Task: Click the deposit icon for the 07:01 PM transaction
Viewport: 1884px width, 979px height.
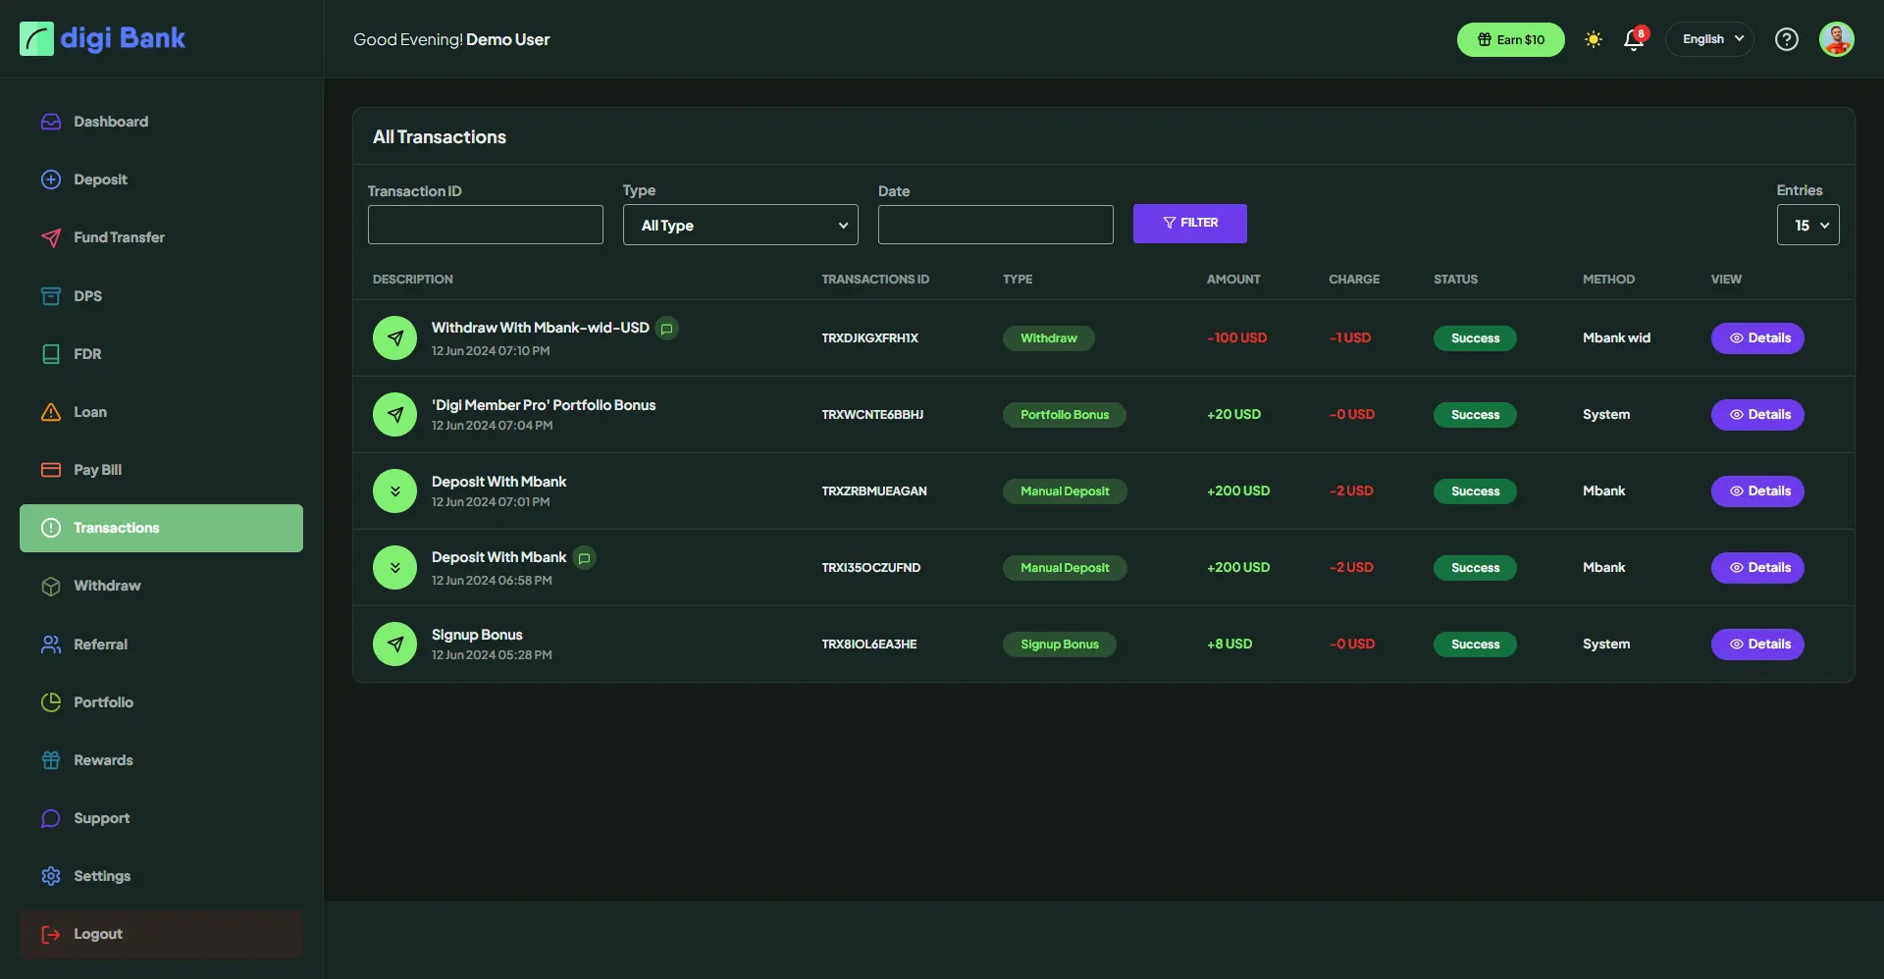Action: [x=394, y=491]
